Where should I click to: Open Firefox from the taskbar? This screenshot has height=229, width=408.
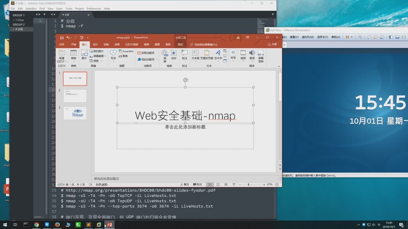[57, 225]
